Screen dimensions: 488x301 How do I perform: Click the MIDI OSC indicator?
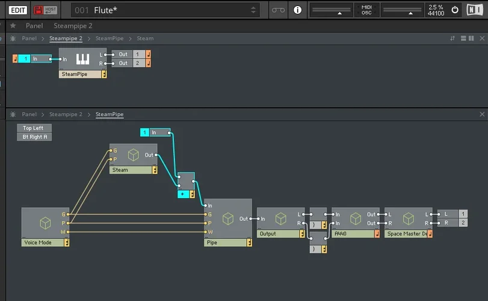click(x=366, y=10)
